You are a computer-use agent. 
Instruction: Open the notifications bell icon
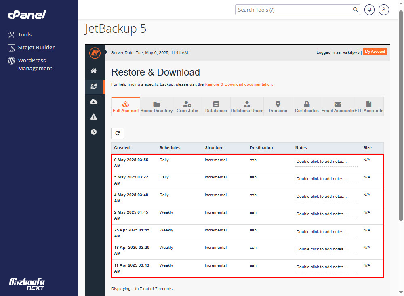point(369,10)
